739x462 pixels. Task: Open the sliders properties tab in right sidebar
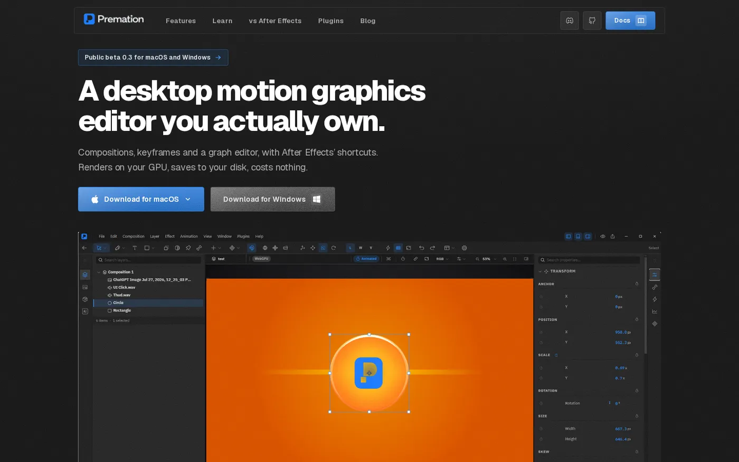[655, 275]
